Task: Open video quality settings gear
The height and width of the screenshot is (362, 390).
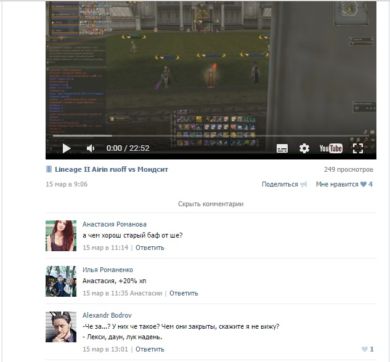Action: [x=304, y=148]
